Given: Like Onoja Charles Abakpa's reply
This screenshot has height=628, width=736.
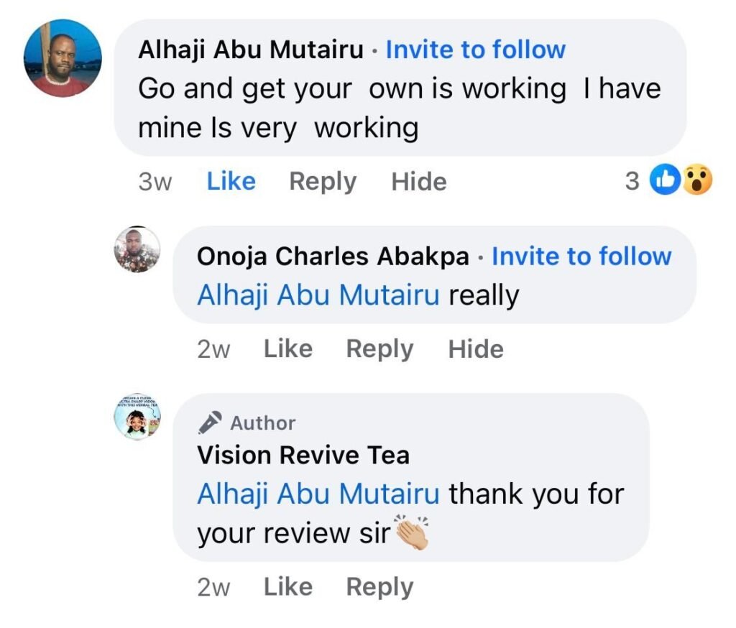Looking at the screenshot, I should (x=287, y=349).
